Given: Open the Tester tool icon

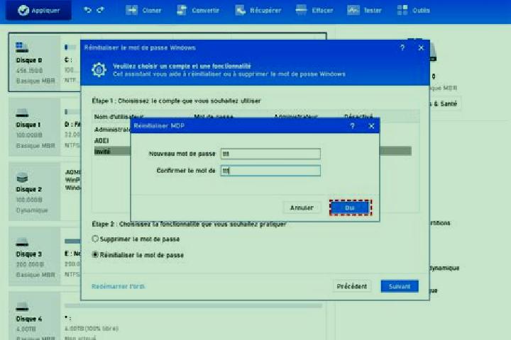Looking at the screenshot, I should [353, 10].
